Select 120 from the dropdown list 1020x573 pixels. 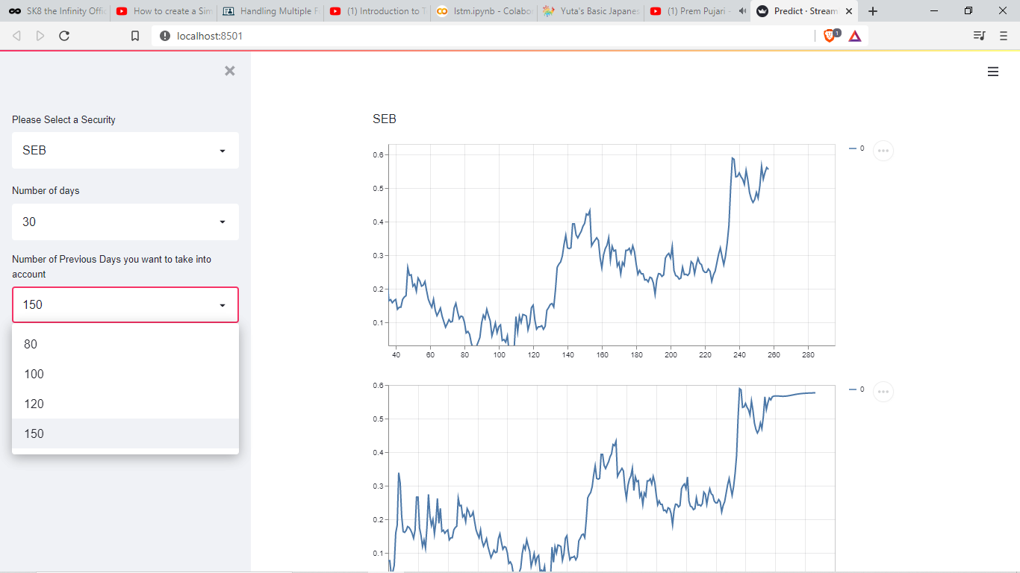pos(125,404)
